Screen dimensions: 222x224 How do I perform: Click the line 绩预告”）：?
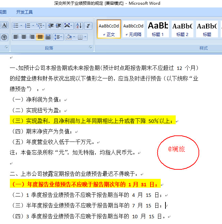tap(25, 89)
